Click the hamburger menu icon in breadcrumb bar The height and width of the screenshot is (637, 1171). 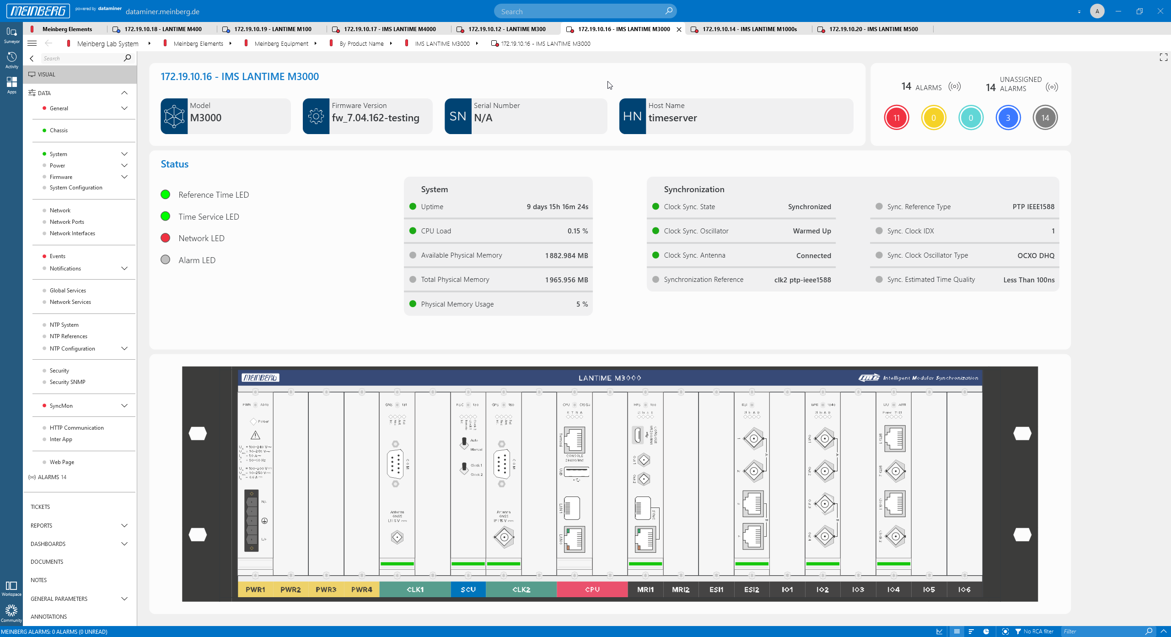[32, 43]
